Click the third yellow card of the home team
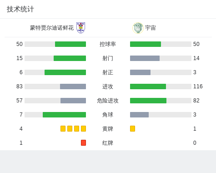The width and height of the screenshot is (216, 173). [76, 128]
